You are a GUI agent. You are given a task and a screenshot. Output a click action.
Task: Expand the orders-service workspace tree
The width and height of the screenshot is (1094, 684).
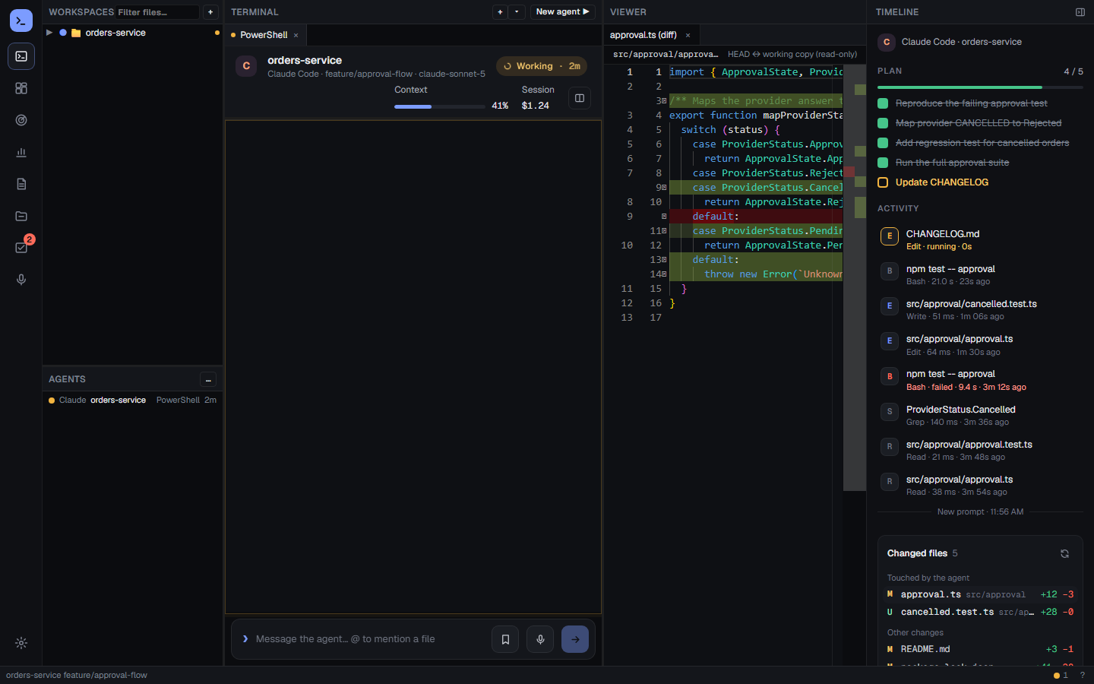coord(49,33)
